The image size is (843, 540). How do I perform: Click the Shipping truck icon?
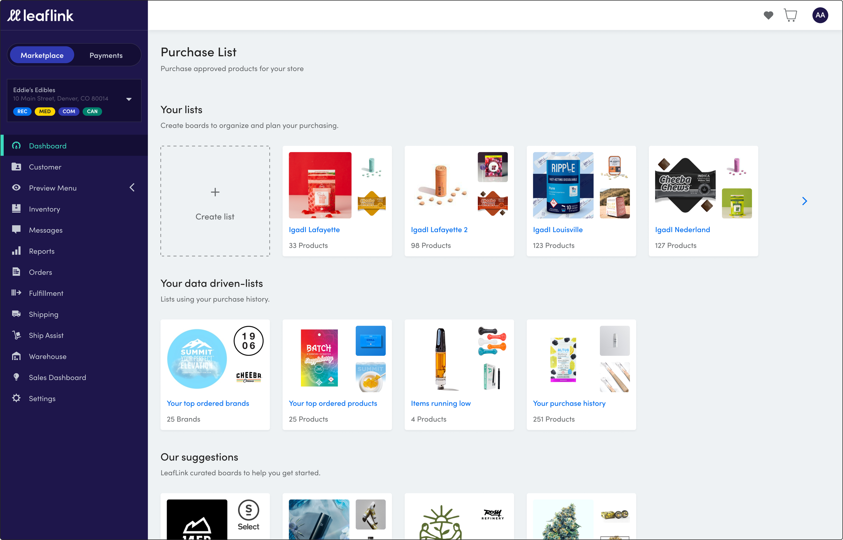16,314
